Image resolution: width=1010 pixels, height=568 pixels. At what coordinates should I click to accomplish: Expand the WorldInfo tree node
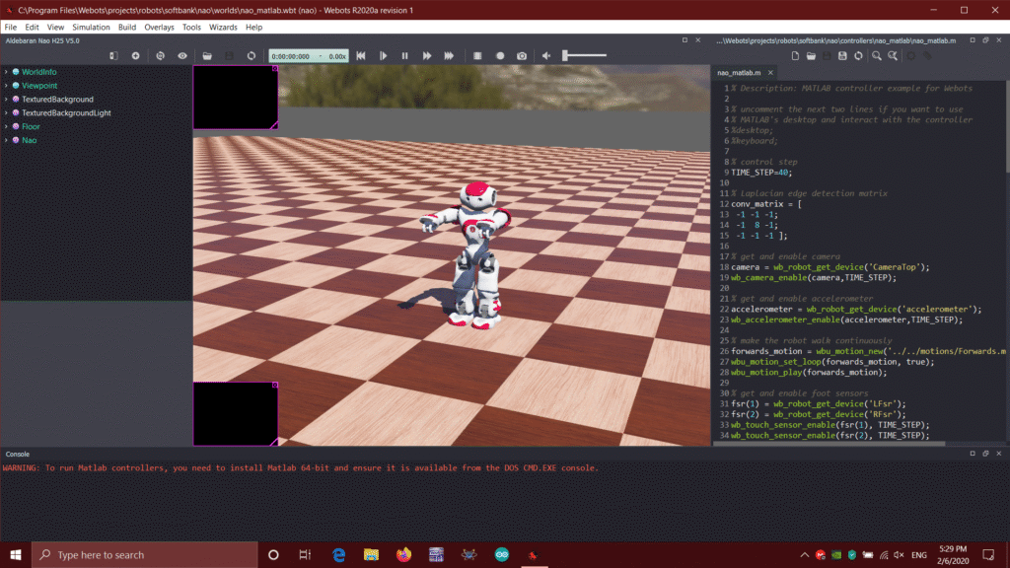(6, 72)
